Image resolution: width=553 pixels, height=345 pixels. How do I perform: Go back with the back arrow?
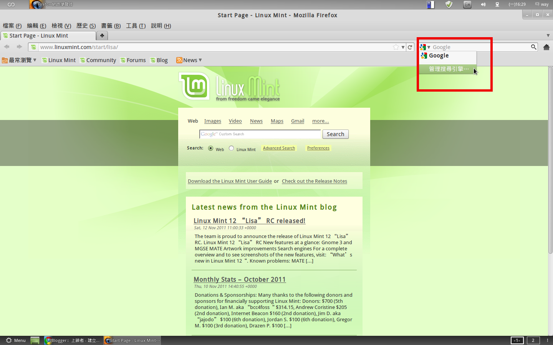coord(7,47)
